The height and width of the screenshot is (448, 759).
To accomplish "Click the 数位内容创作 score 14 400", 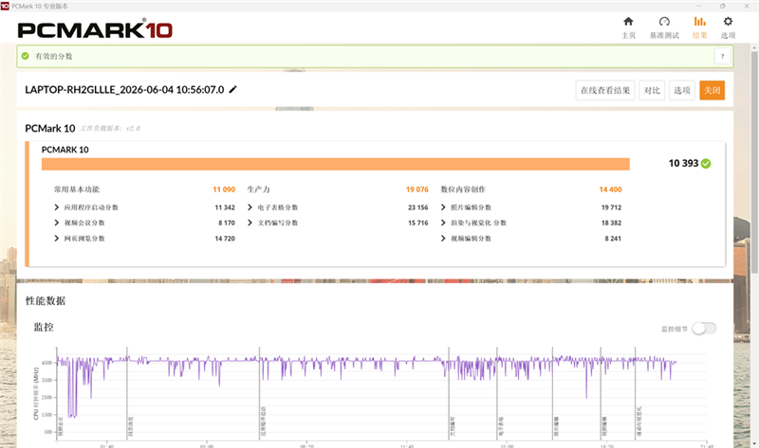I will click(610, 189).
